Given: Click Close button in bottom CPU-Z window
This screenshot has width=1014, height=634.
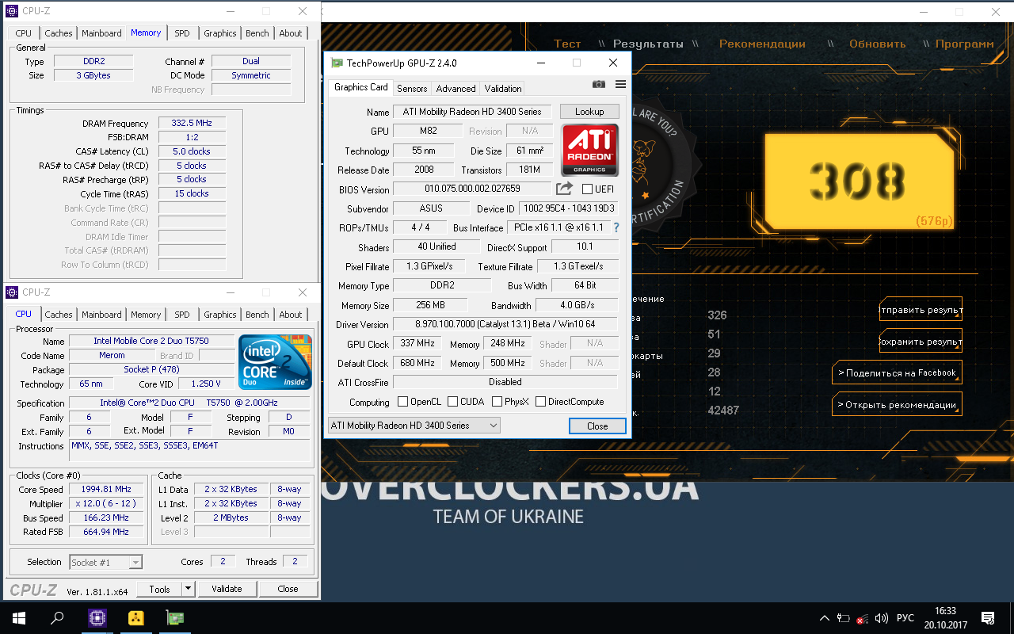Looking at the screenshot, I should pyautogui.click(x=288, y=589).
